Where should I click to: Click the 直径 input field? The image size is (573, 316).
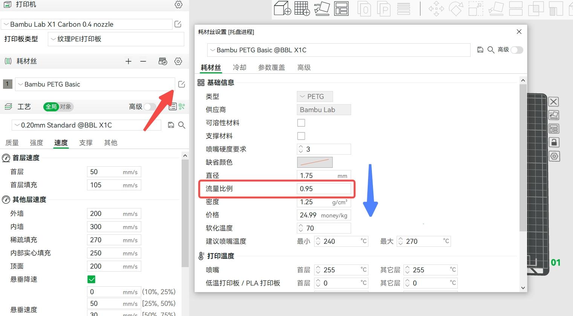[324, 176]
